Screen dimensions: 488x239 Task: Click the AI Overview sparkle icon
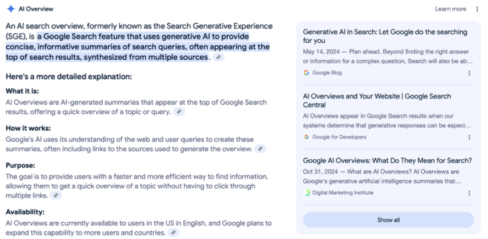(11, 9)
